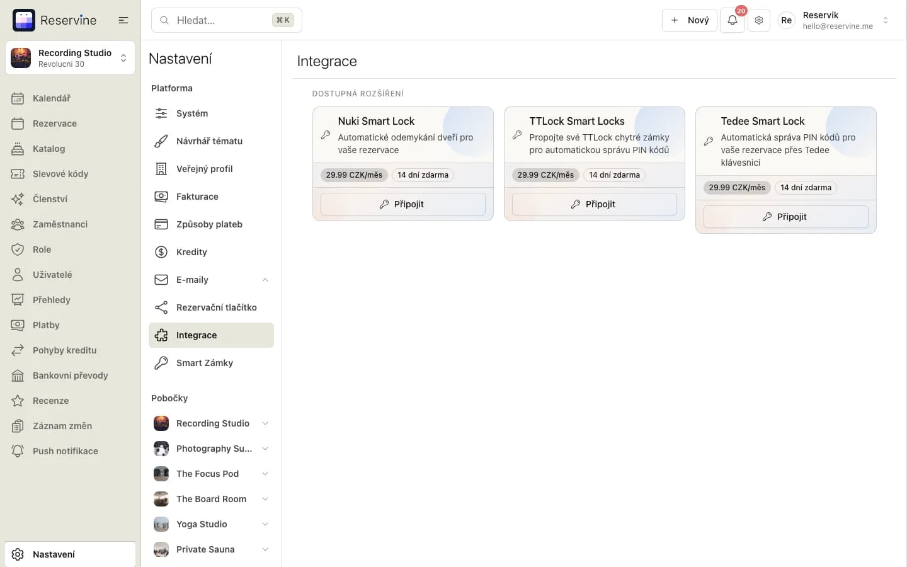Click the Tedee 29.99 CZK/měs price badge
The image size is (907, 567).
click(737, 188)
